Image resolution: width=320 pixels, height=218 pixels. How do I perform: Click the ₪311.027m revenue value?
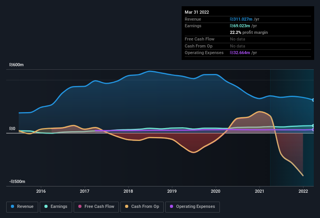[241, 19]
